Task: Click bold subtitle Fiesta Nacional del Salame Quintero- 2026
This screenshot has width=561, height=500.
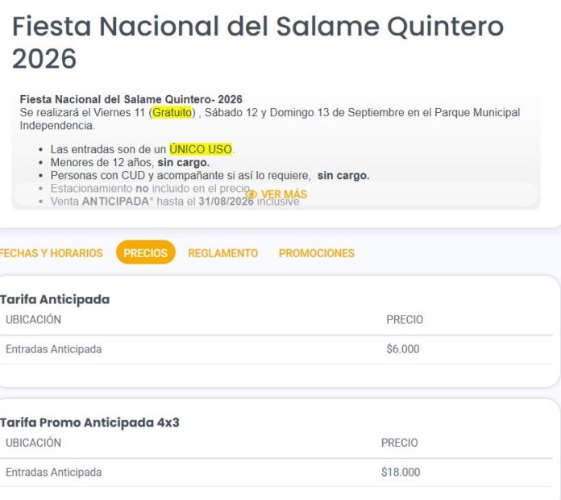Action: pos(131,99)
